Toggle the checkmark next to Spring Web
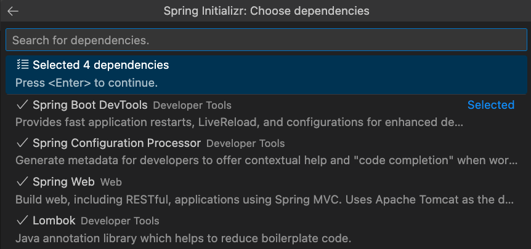This screenshot has width=531, height=249. click(22, 182)
